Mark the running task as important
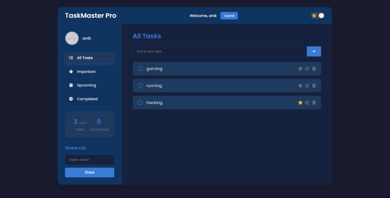 pos(300,86)
